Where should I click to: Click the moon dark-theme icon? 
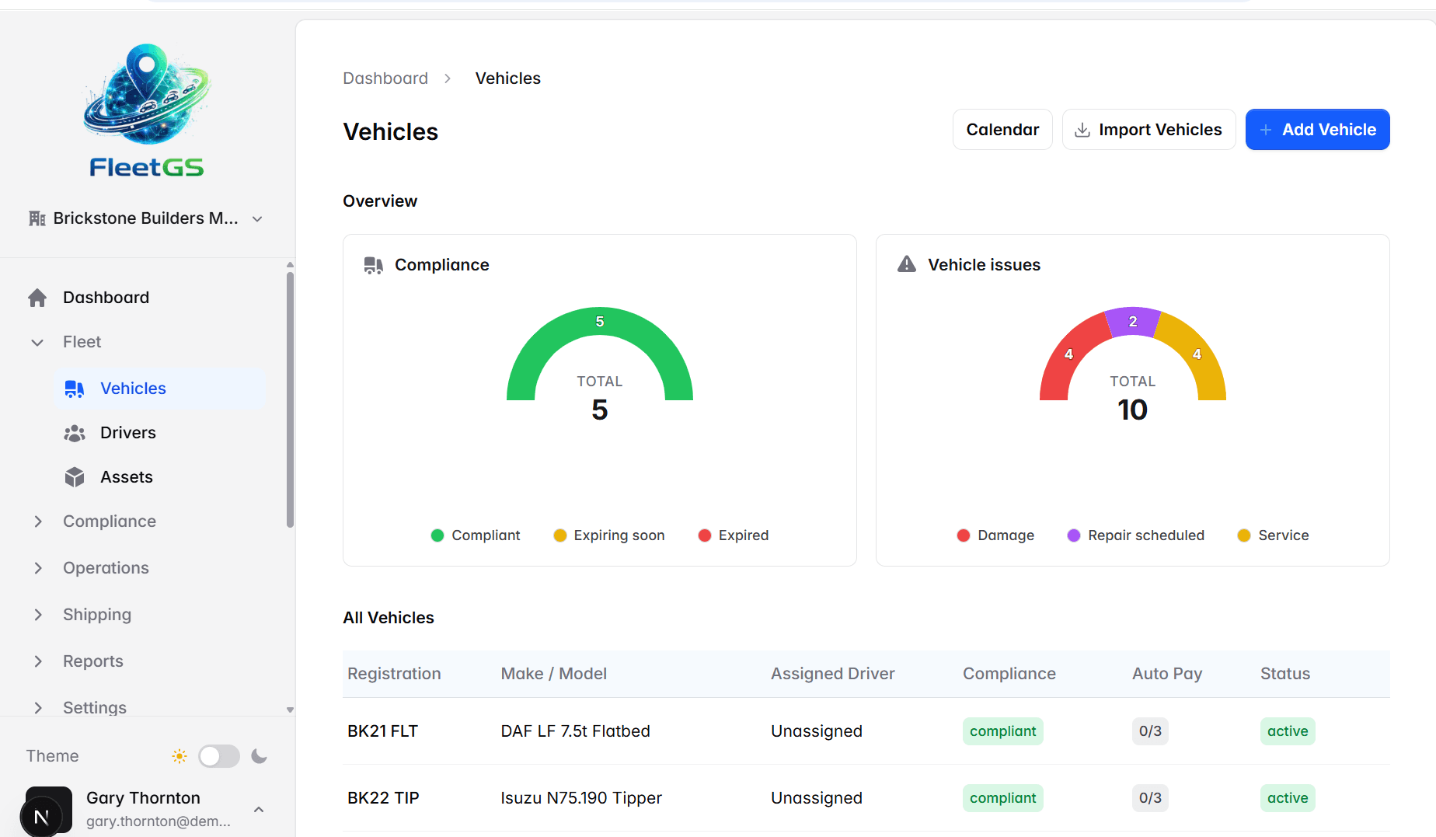260,756
